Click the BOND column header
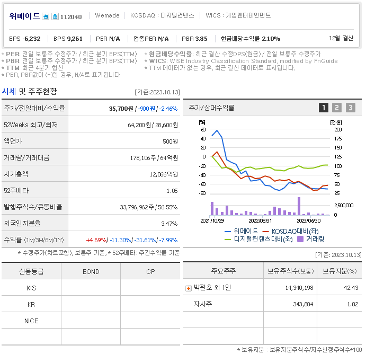Image resolution: width=366 pixels, height=354 pixels. point(91,271)
